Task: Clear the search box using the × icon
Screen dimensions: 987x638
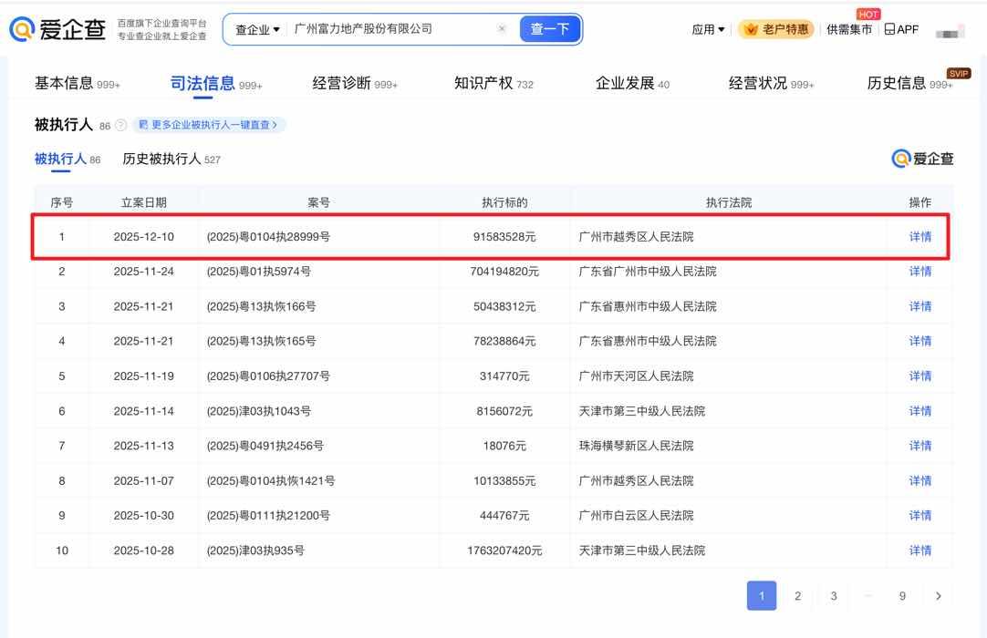Action: coord(503,28)
